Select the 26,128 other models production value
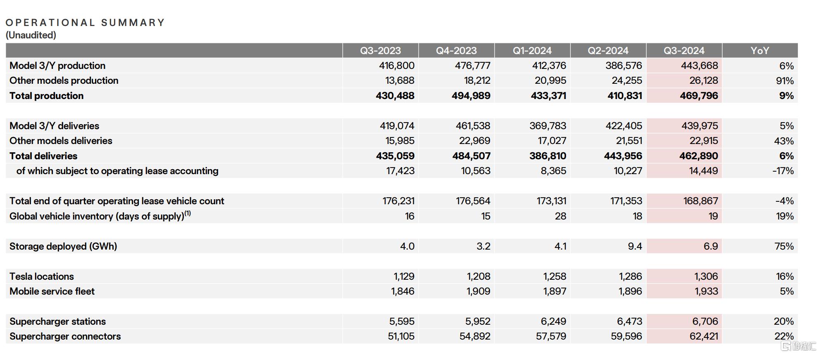 click(704, 80)
